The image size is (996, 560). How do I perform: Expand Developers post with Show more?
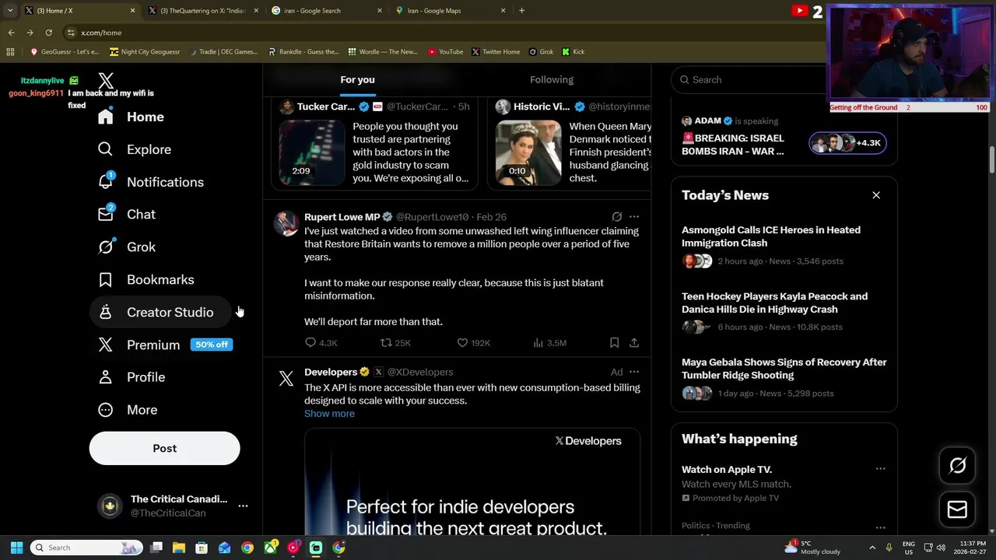[329, 414]
